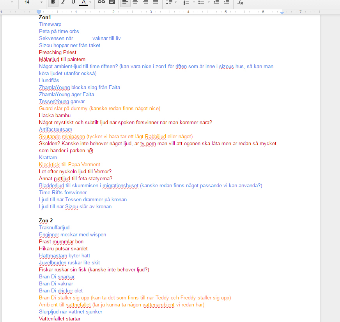340x322 pixels.
Task: Click 'Bran Di vaknar' line
Action: (x=56, y=284)
